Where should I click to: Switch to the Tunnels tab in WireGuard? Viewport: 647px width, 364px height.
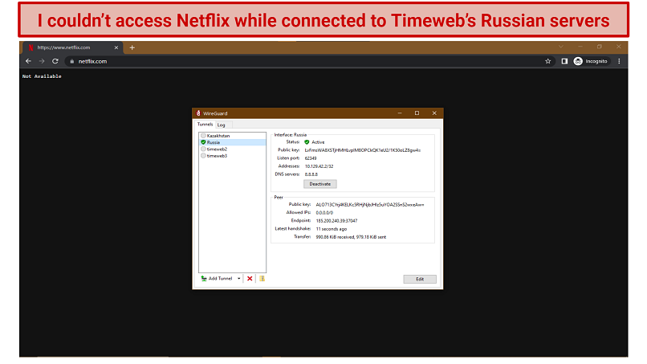click(x=205, y=125)
